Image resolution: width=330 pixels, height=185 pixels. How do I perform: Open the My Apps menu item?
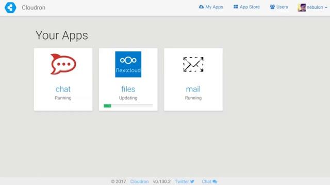pos(211,7)
